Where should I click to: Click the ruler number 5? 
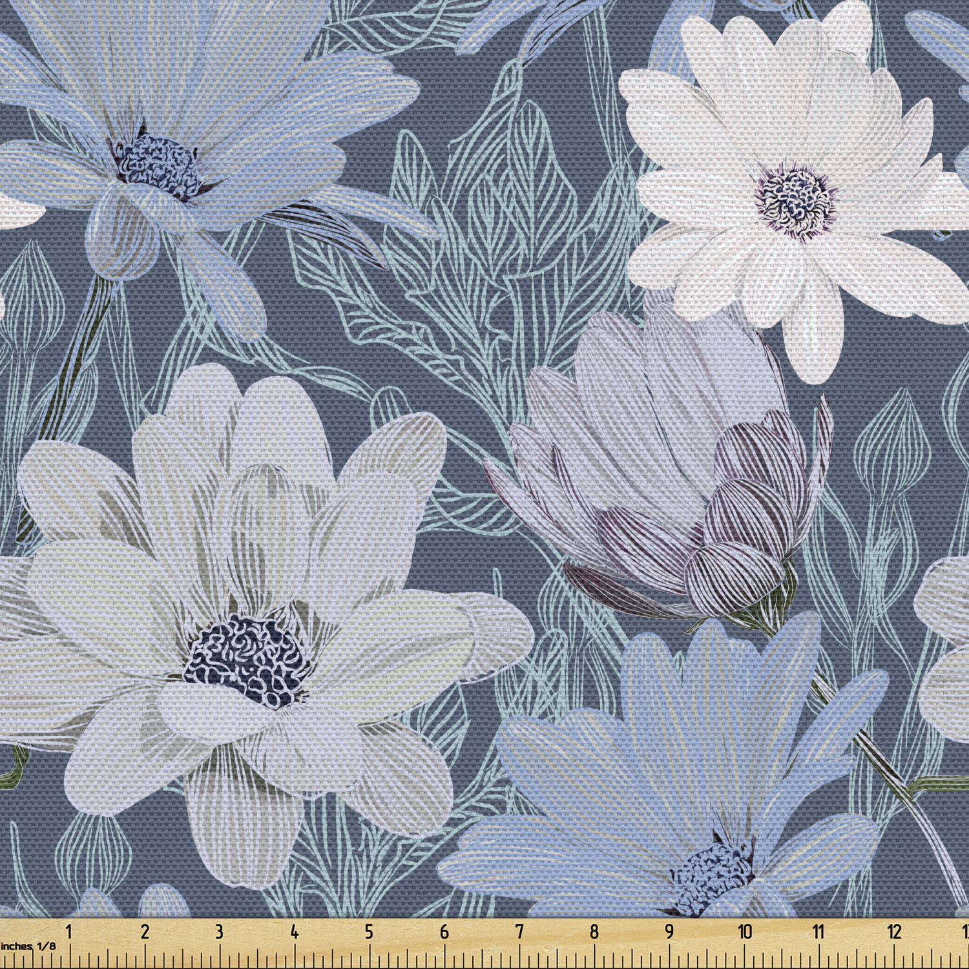pyautogui.click(x=369, y=932)
